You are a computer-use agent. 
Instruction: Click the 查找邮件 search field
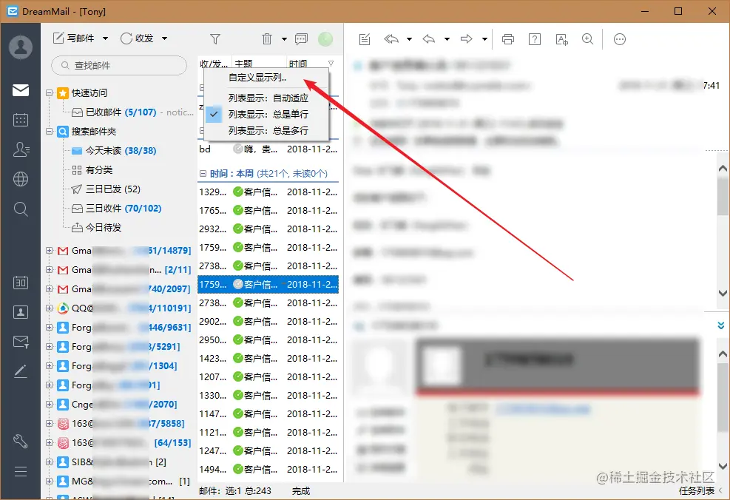(x=119, y=65)
